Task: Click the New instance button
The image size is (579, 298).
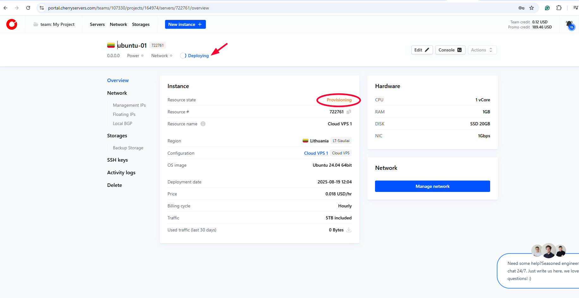Action: click(x=185, y=24)
